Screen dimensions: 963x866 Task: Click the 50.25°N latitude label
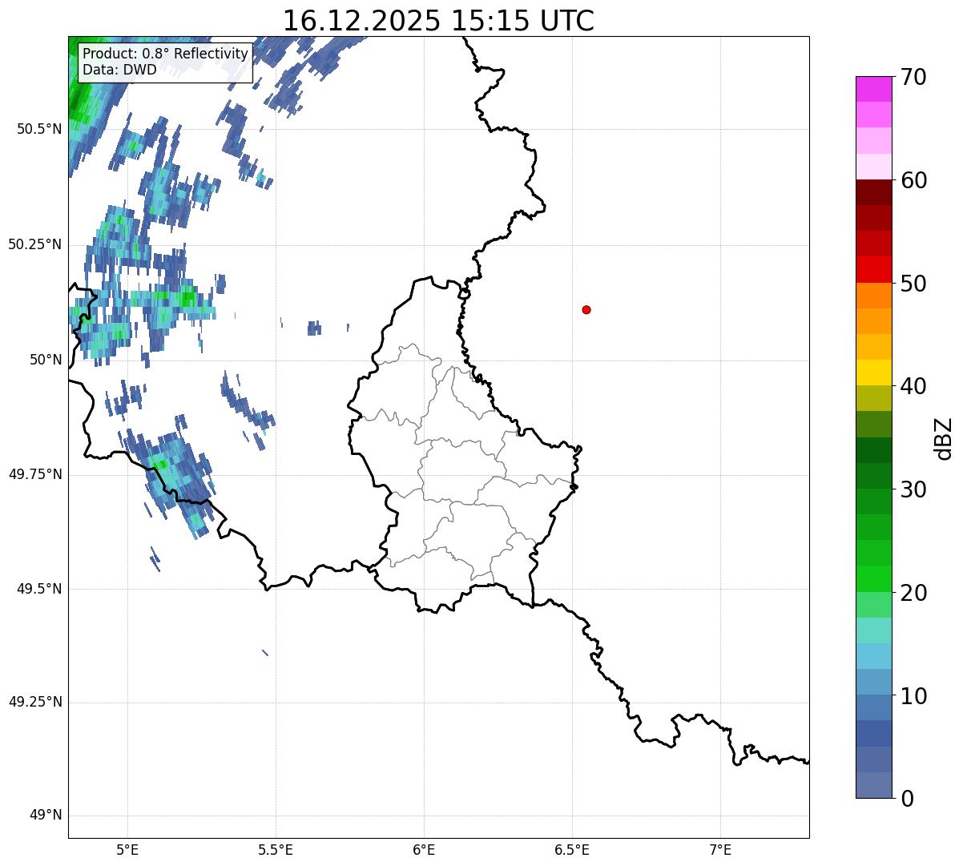tap(34, 244)
